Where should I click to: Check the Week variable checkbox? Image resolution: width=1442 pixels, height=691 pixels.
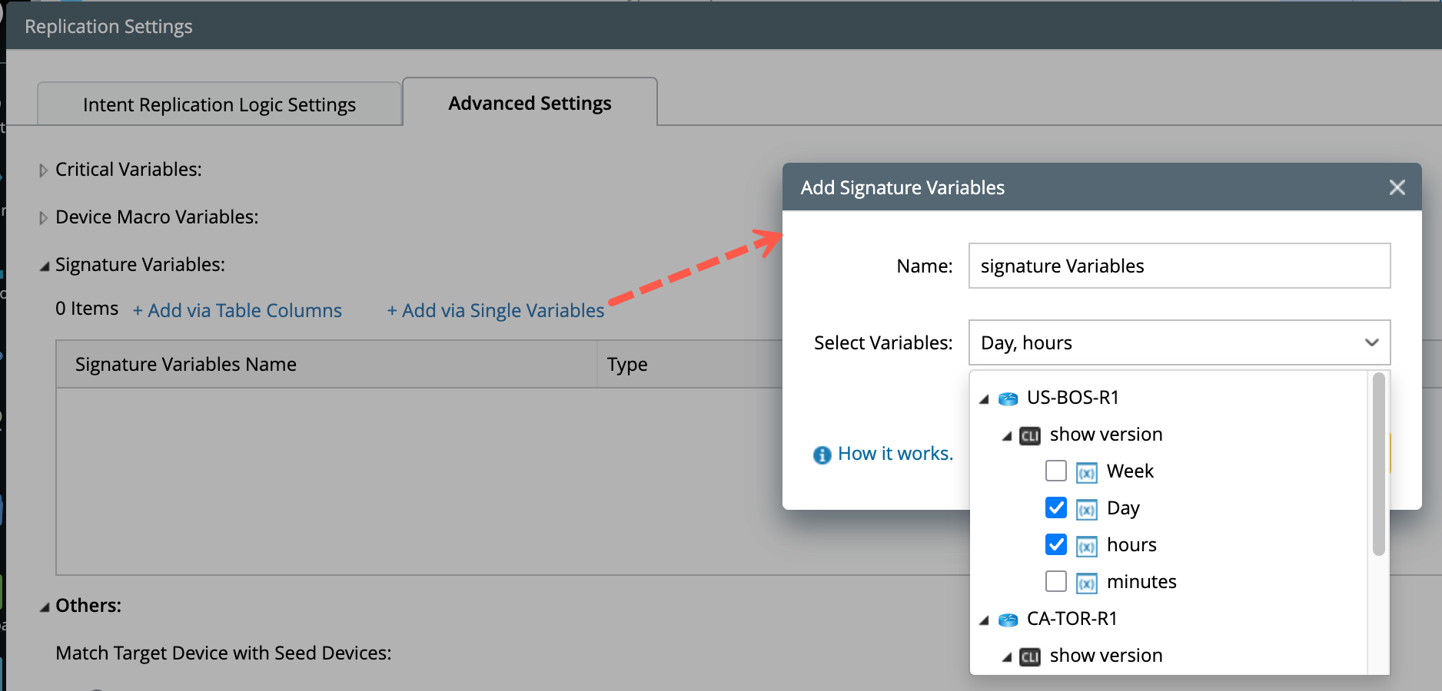coord(1055,471)
